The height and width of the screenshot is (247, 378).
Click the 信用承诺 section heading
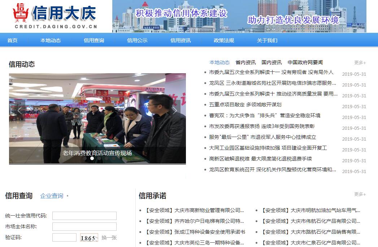click(x=152, y=196)
